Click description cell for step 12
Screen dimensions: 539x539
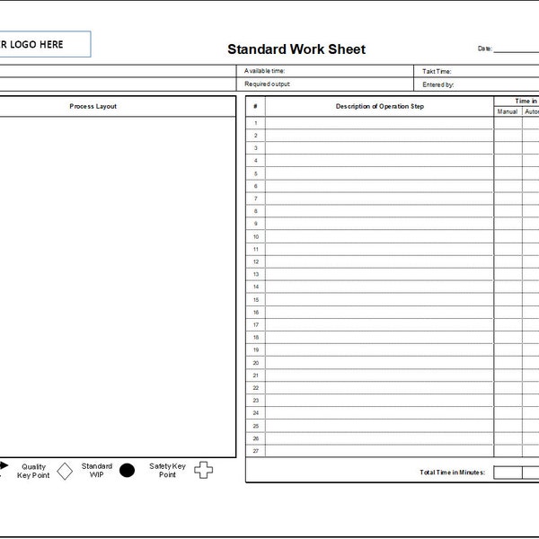click(x=379, y=261)
